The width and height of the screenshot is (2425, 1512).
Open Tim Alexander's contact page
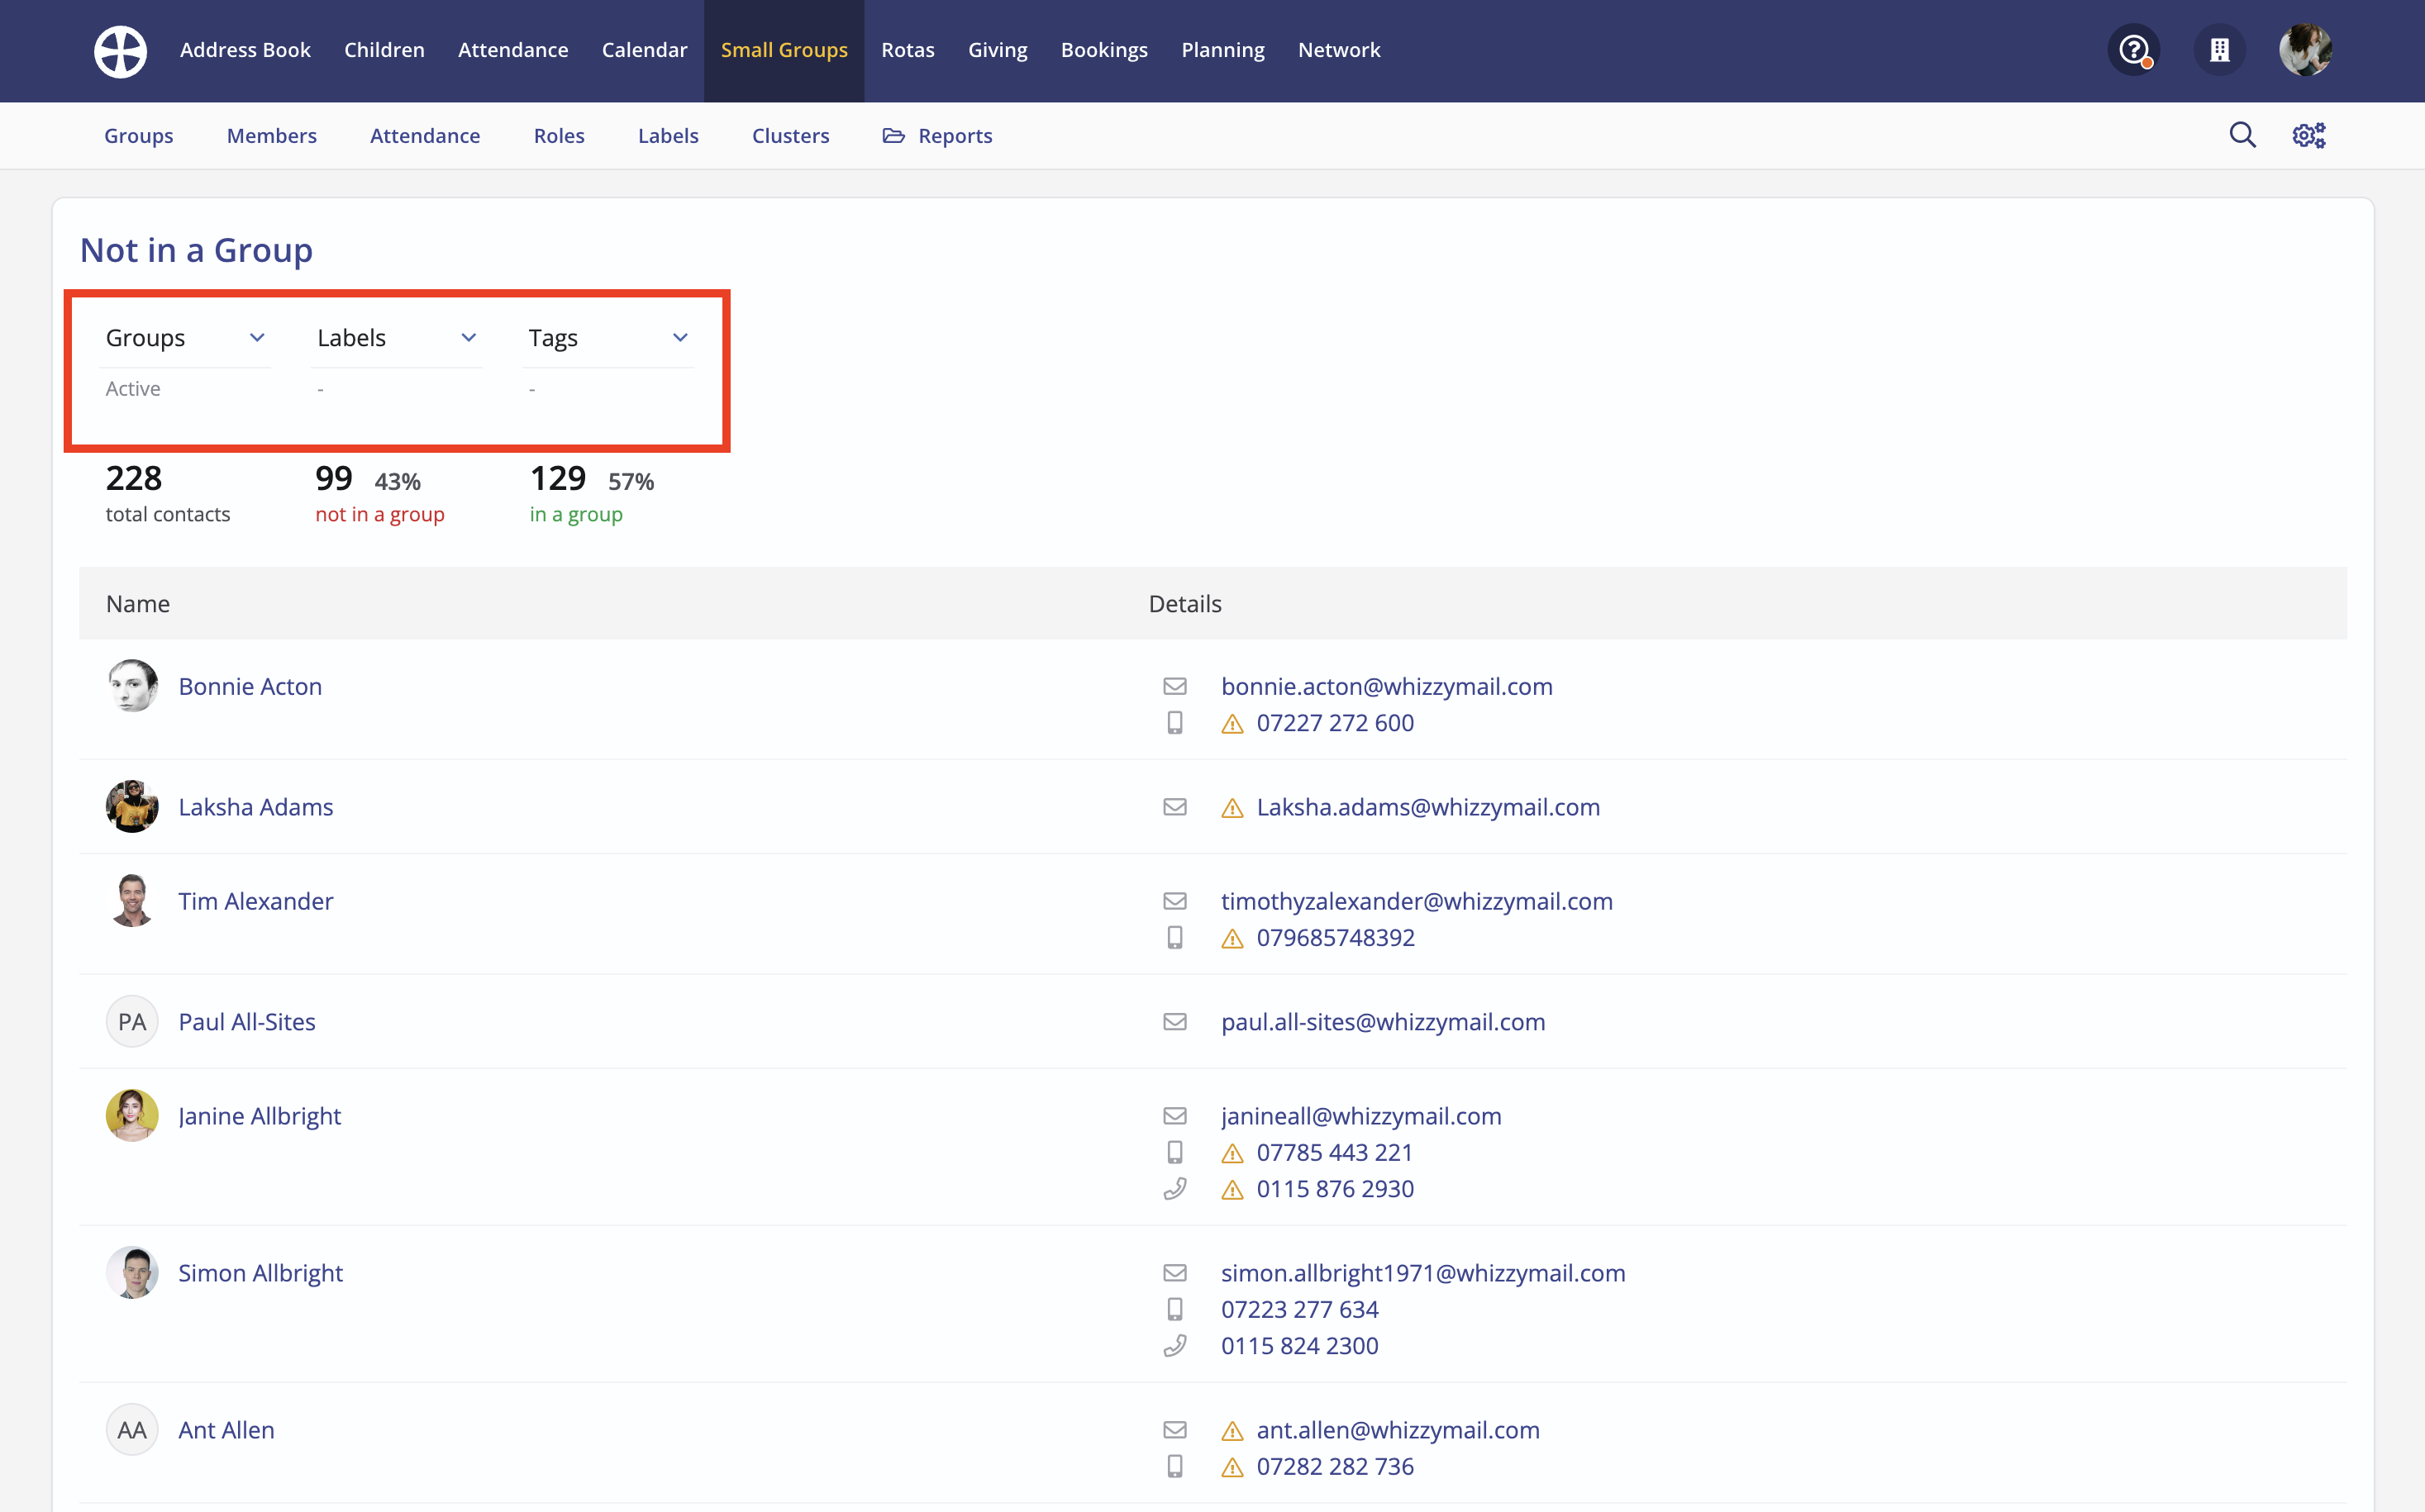tap(255, 901)
